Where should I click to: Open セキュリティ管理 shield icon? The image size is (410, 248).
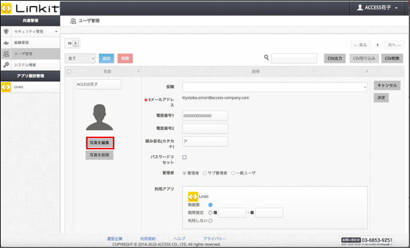coord(6,31)
